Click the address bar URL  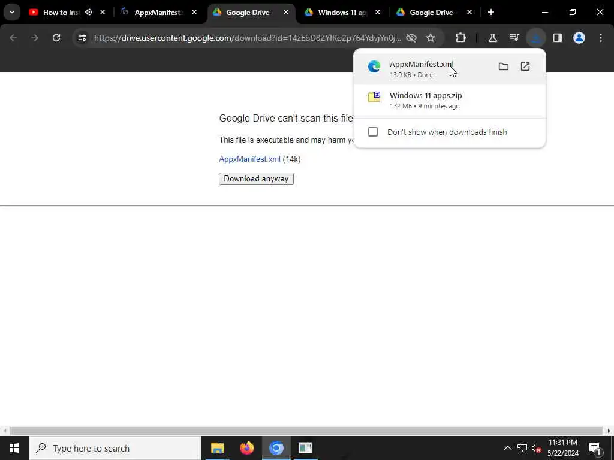pyautogui.click(x=248, y=38)
